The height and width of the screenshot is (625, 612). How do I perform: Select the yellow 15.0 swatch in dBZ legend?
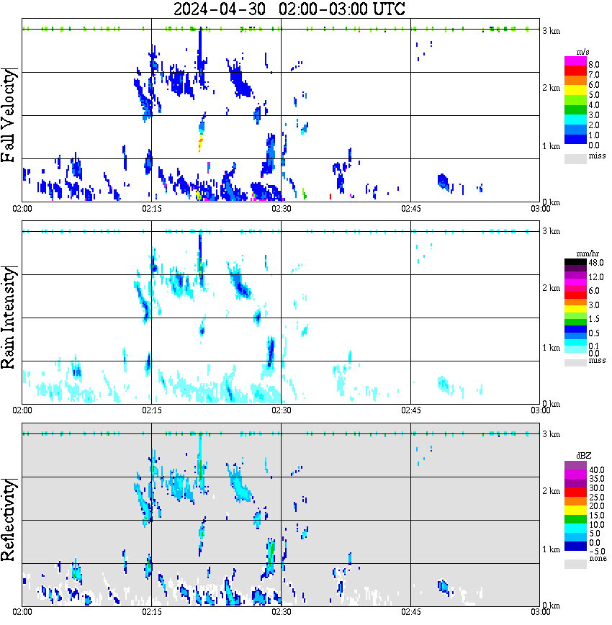pos(575,511)
